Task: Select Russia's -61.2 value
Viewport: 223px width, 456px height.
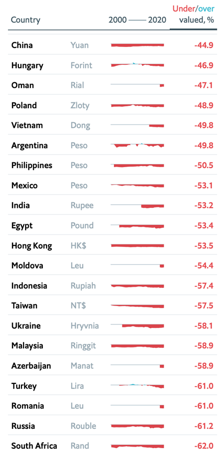Action: (x=204, y=426)
